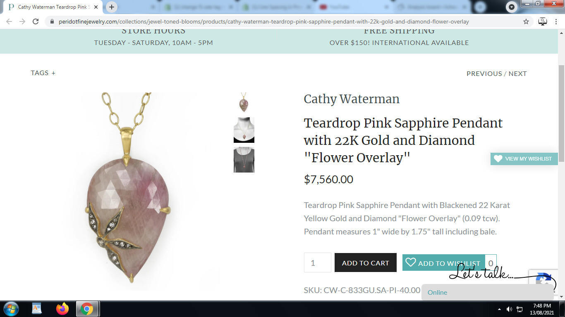The height and width of the screenshot is (317, 565).
Task: Click the padlock site info icon
Action: pyautogui.click(x=51, y=21)
